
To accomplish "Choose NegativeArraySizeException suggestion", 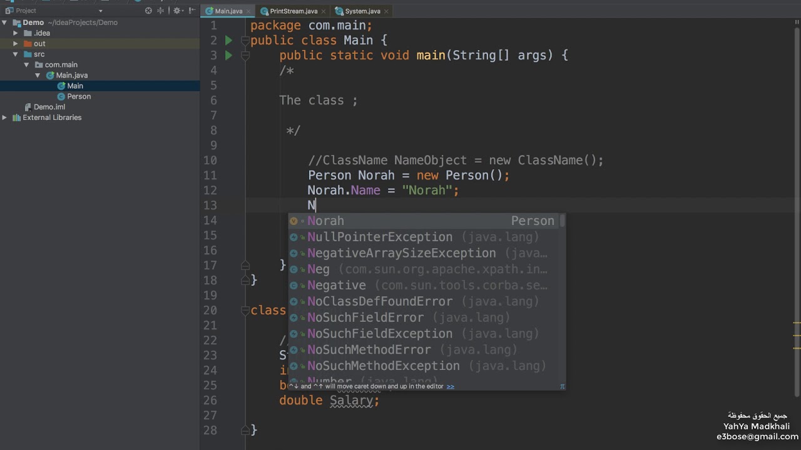I will (x=424, y=254).
